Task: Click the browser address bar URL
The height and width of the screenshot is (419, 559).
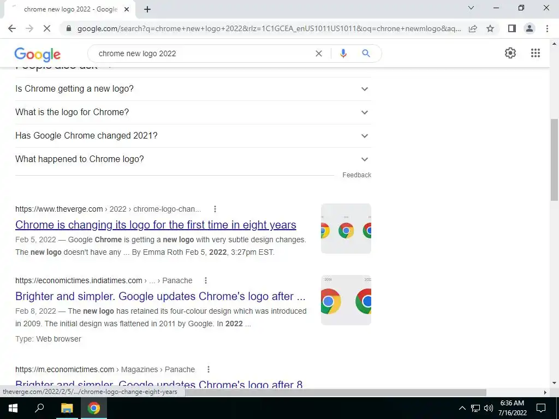Action: 269,28
